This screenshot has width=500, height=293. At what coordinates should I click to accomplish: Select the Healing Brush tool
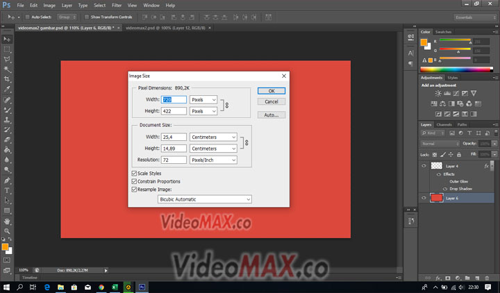7,100
